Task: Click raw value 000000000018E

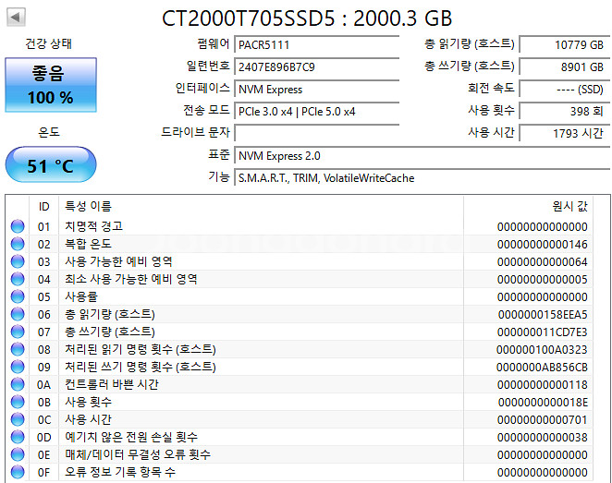Action: pyautogui.click(x=543, y=403)
